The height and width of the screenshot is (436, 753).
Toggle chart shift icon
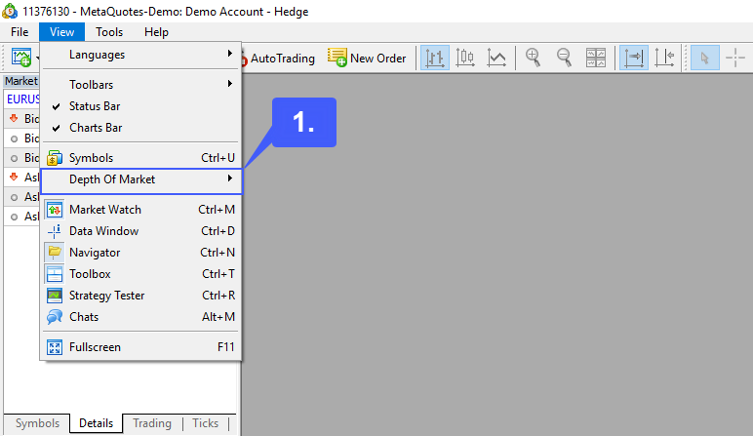664,59
